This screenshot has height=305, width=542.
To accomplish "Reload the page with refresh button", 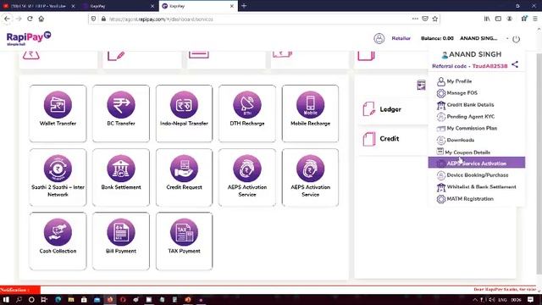I will pyautogui.click(x=30, y=19).
